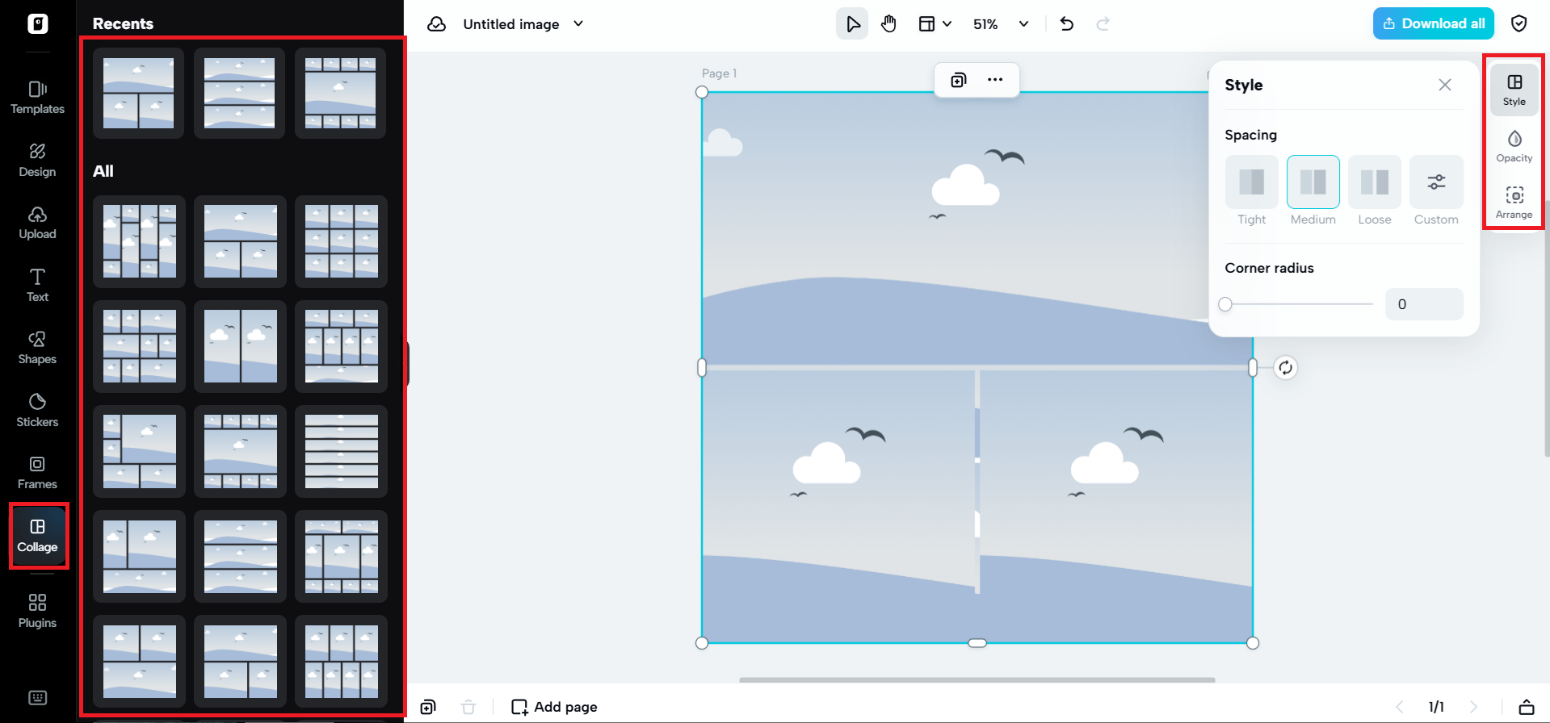Open the Opacity settings
The width and height of the screenshot is (1550, 723).
1514,146
